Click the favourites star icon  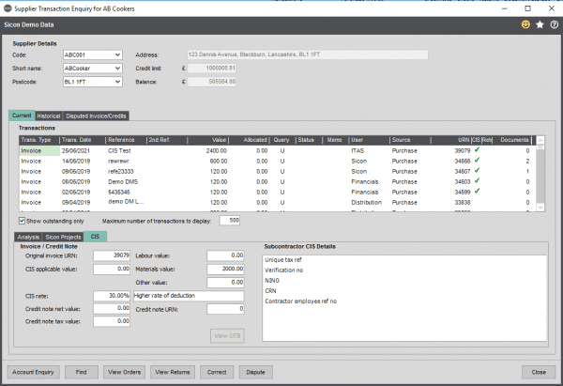[x=540, y=24]
